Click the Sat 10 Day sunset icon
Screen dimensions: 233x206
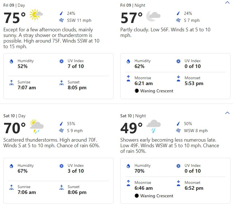pyautogui.click(x=61, y=187)
